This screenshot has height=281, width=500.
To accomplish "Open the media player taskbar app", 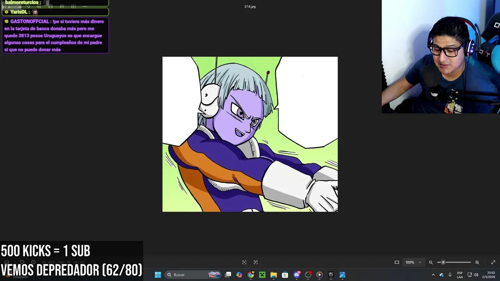I will 320,275.
